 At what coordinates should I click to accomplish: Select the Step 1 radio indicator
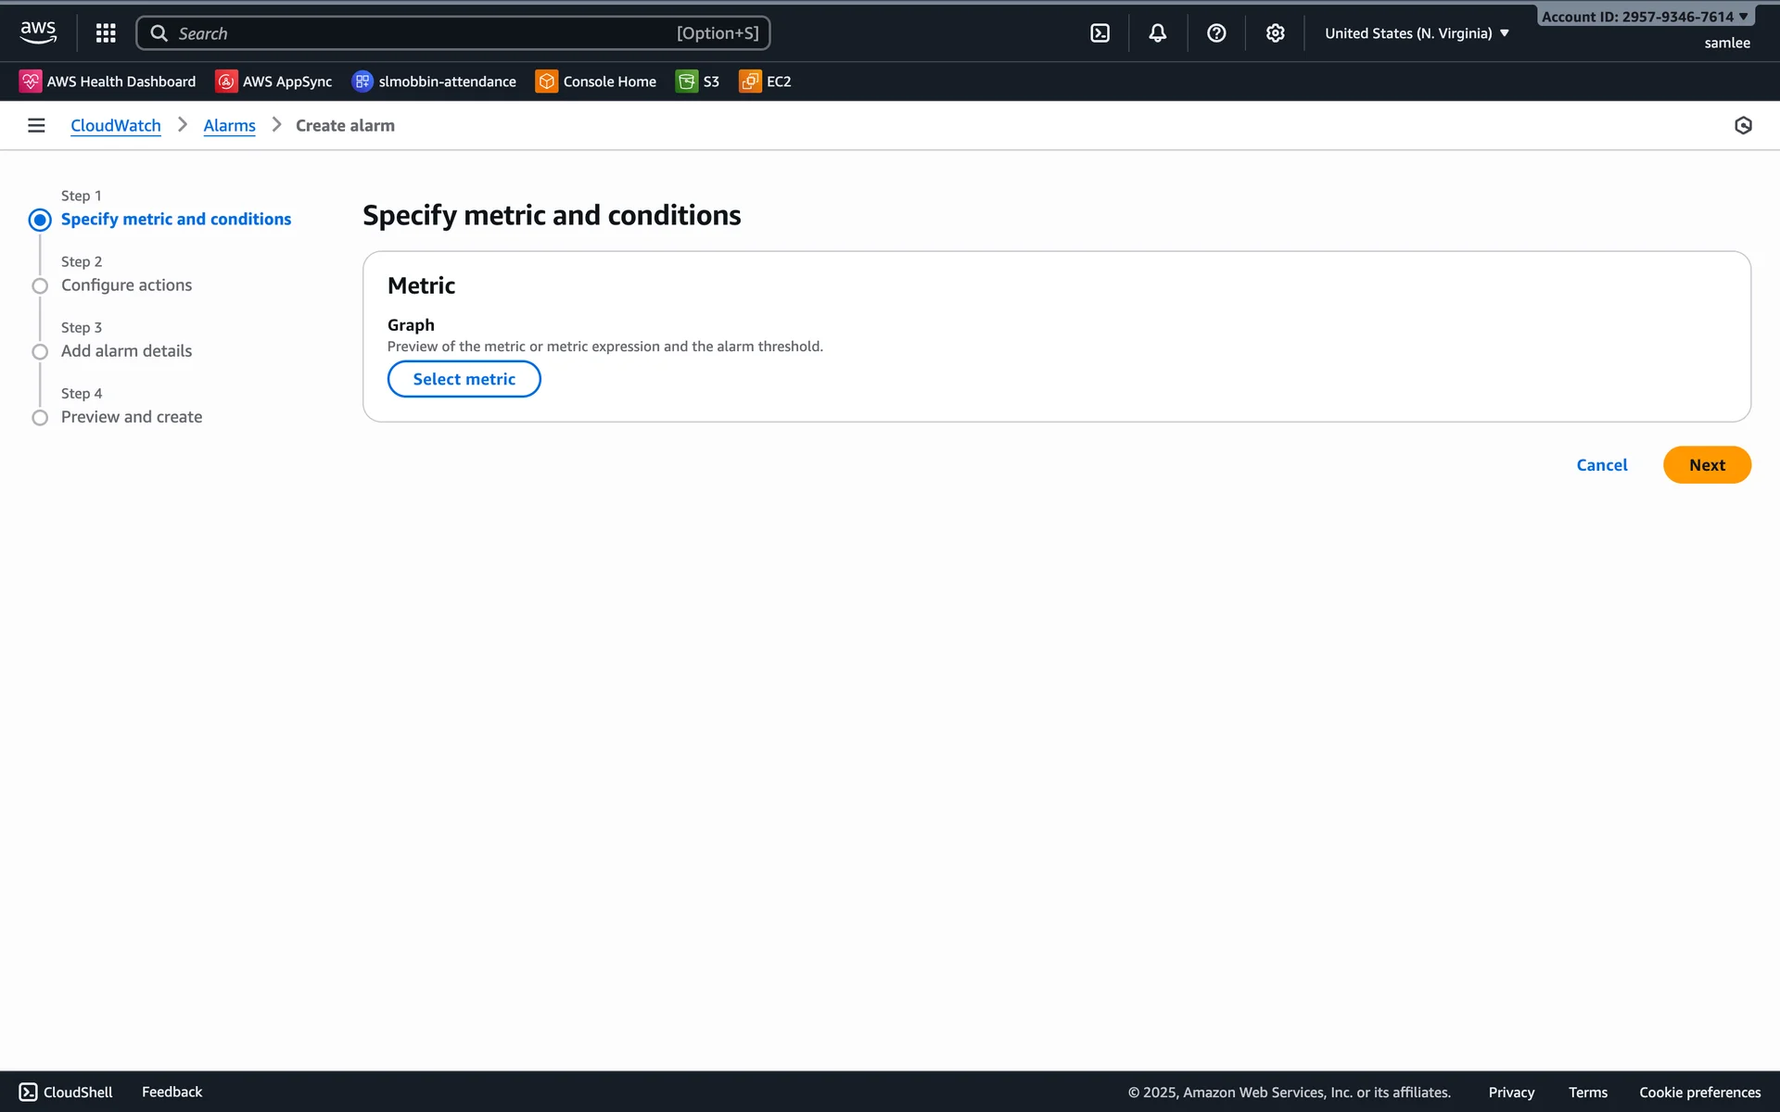tap(40, 220)
